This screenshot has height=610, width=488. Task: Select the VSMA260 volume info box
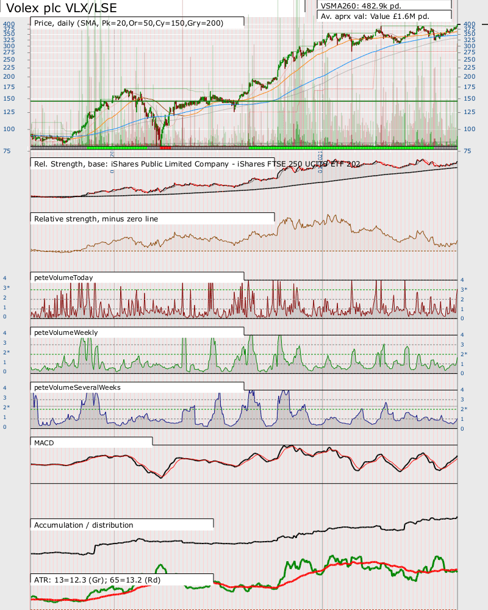384,5
